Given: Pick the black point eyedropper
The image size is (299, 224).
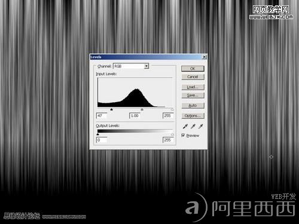Looking at the screenshot, I should [x=185, y=126].
